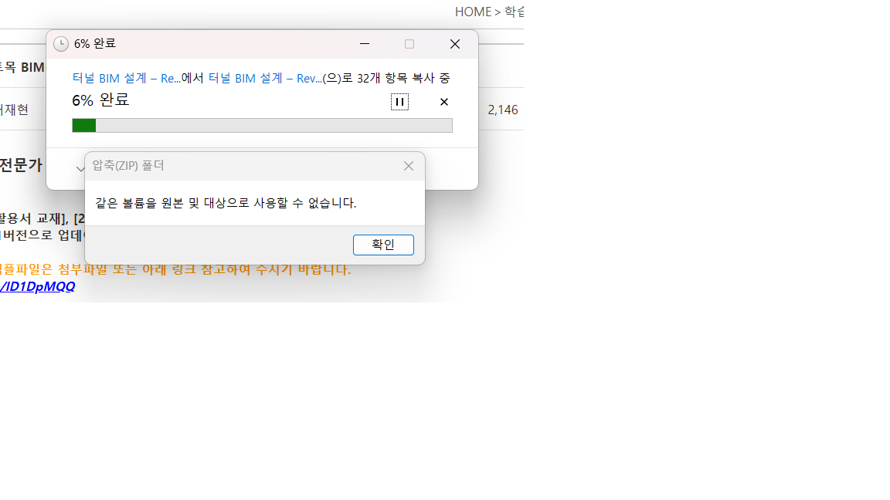Image resolution: width=890 pixels, height=500 pixels.
Task: Click the green copy progress bar
Action: click(262, 125)
